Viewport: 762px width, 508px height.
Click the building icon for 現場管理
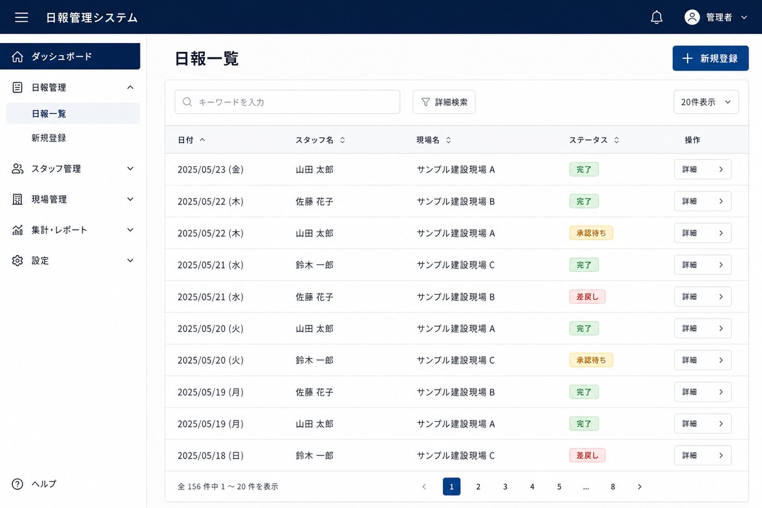point(17,199)
